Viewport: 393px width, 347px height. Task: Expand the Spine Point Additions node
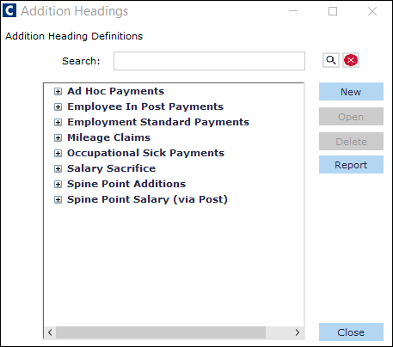coord(58,184)
